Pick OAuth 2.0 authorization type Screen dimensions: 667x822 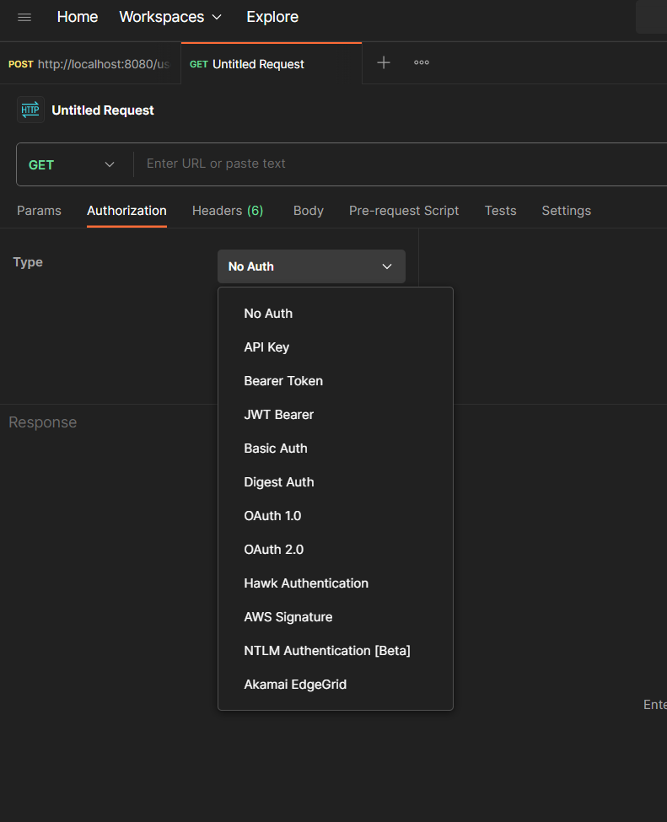[x=273, y=550]
